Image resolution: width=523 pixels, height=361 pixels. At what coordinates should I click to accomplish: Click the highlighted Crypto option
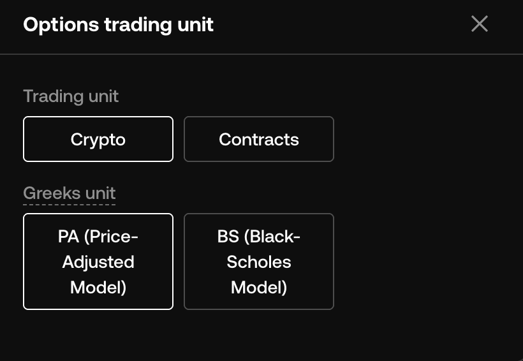(98, 139)
